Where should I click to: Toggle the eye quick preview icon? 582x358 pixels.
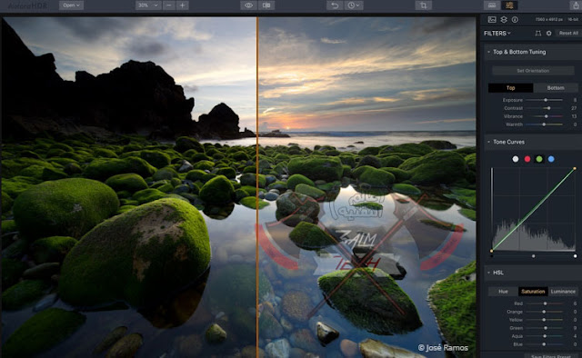coord(248,5)
